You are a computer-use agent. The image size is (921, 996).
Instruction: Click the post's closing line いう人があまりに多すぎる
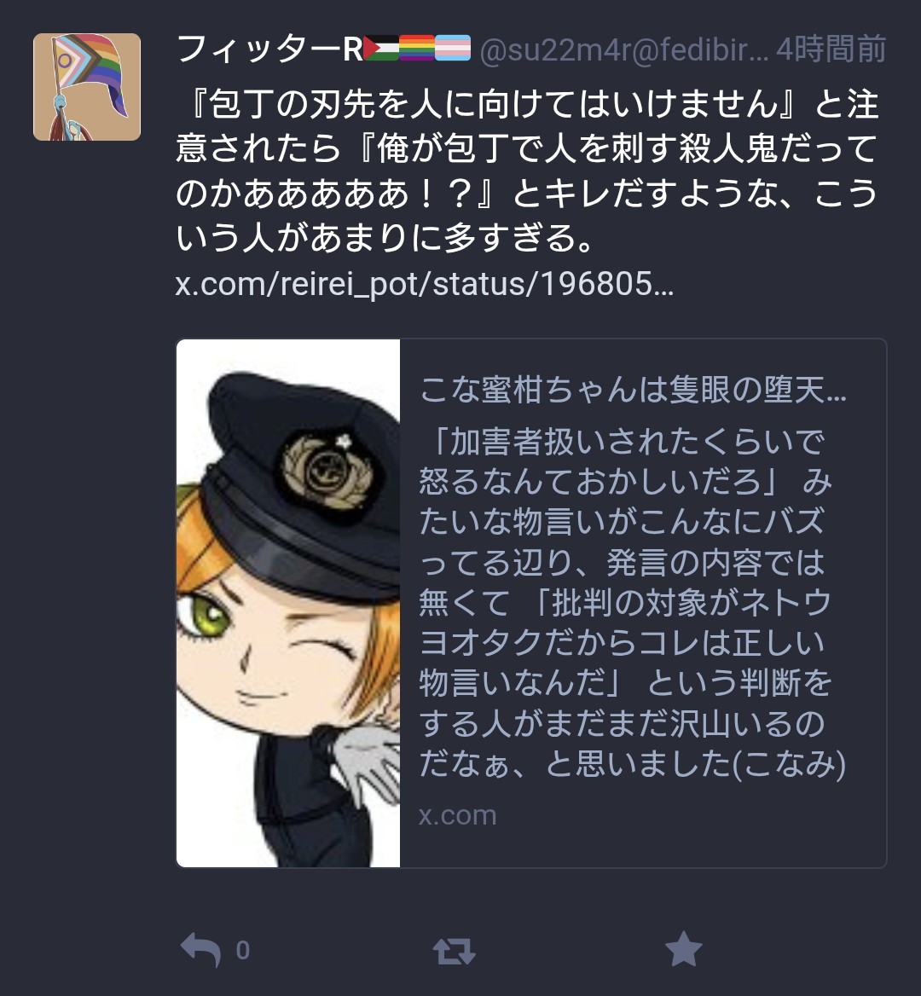385,238
